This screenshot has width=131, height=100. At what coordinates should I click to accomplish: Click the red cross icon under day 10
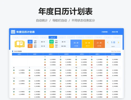(76, 76)
